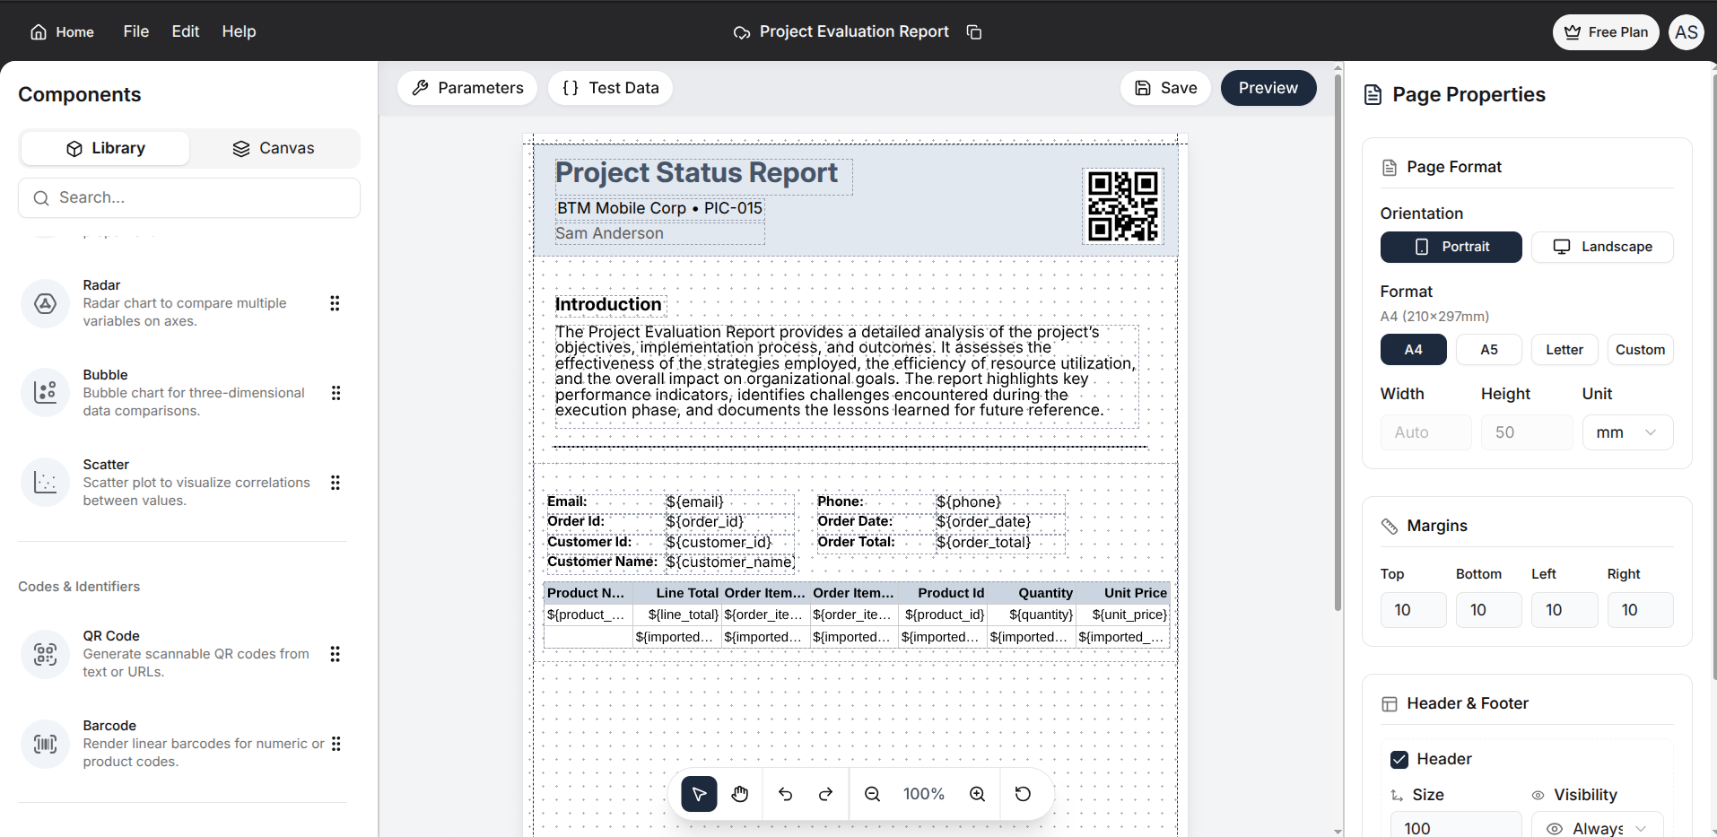
Task: Switch to the Canvas tab
Action: (x=274, y=148)
